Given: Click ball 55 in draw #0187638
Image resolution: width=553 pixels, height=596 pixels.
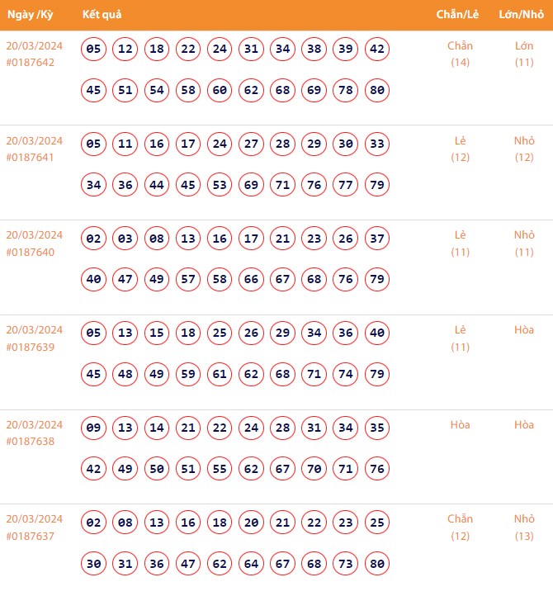Looking at the screenshot, I should pyautogui.click(x=220, y=469).
